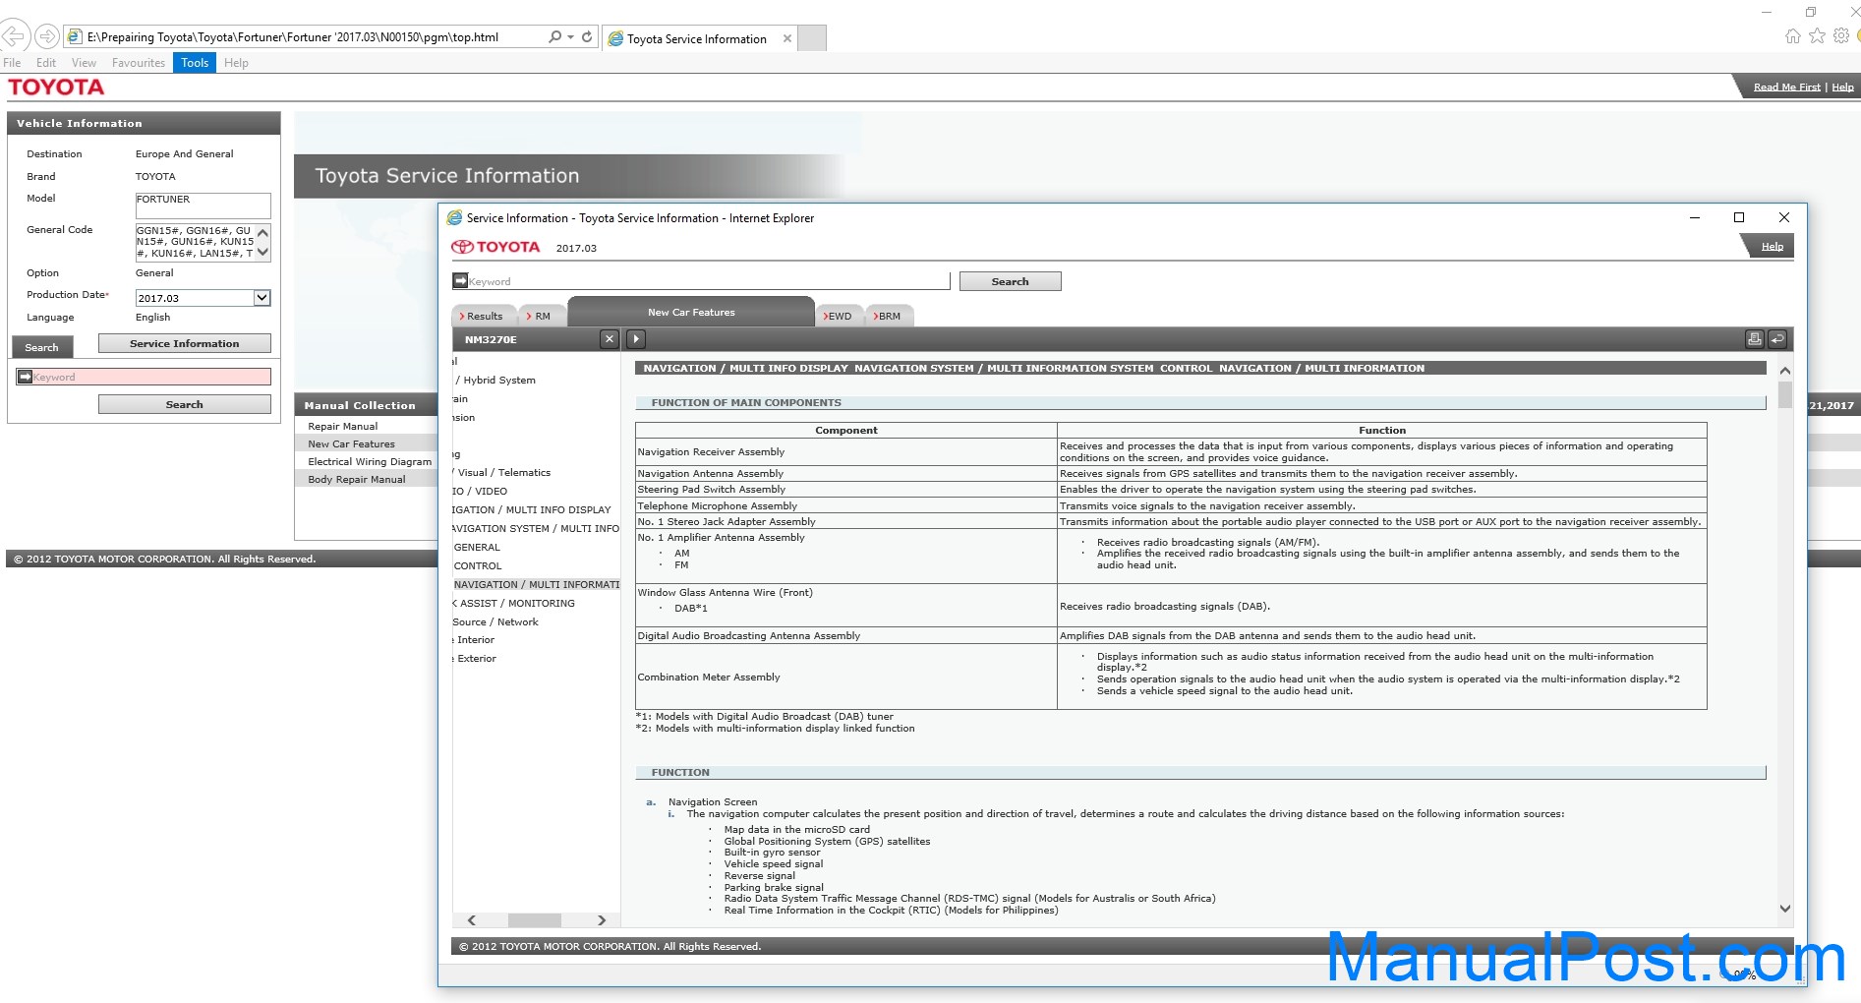Click the dark Search button in Vehicle Information
Image resolution: width=1861 pixels, height=1003 pixels.
click(x=41, y=347)
